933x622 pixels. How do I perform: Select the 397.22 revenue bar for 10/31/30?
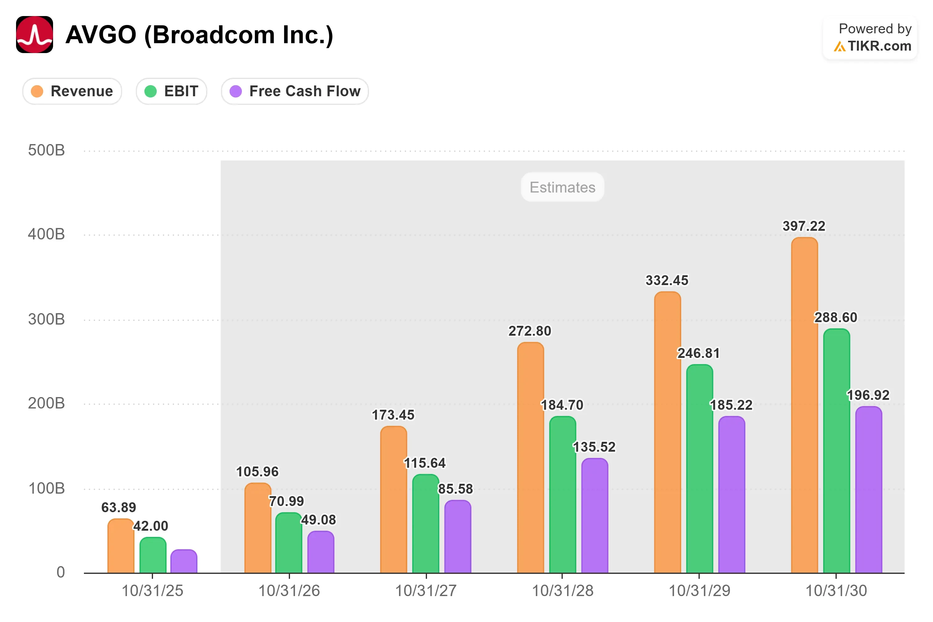(x=804, y=405)
